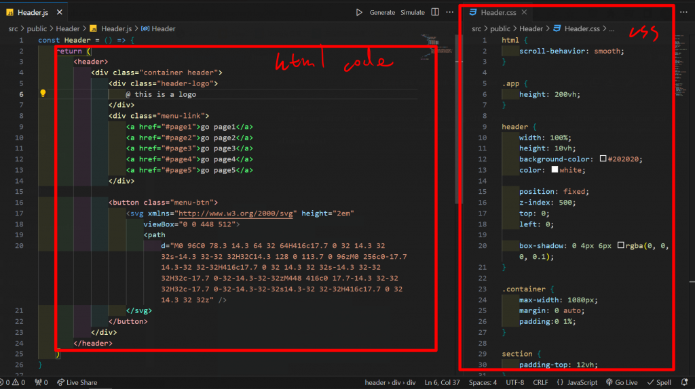Open the rgba box-shadow color swatch

(x=620, y=245)
